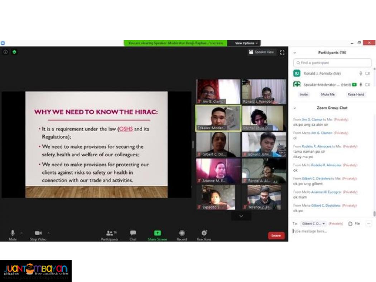Open the Participants panel icon

pyautogui.click(x=110, y=233)
